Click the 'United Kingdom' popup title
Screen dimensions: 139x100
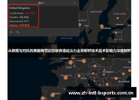(19, 8)
